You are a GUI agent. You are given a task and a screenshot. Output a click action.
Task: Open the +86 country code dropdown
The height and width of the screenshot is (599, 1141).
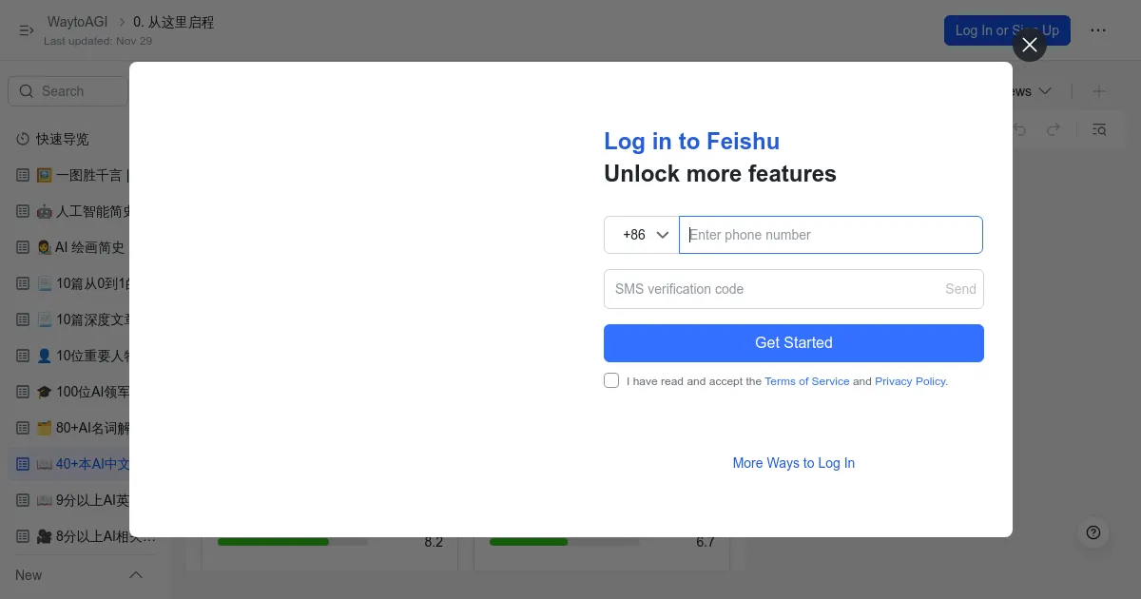[x=642, y=235]
